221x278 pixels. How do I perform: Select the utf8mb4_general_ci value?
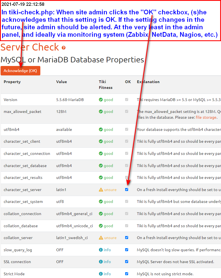tap(74, 214)
